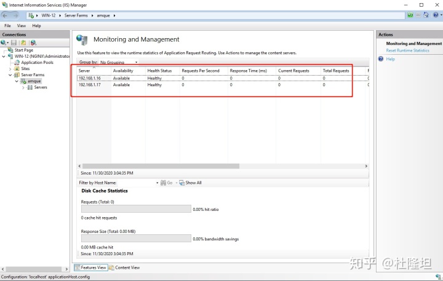The image size is (443, 281).
Task: Collapse the WIN-12 server node
Action: click(4, 56)
